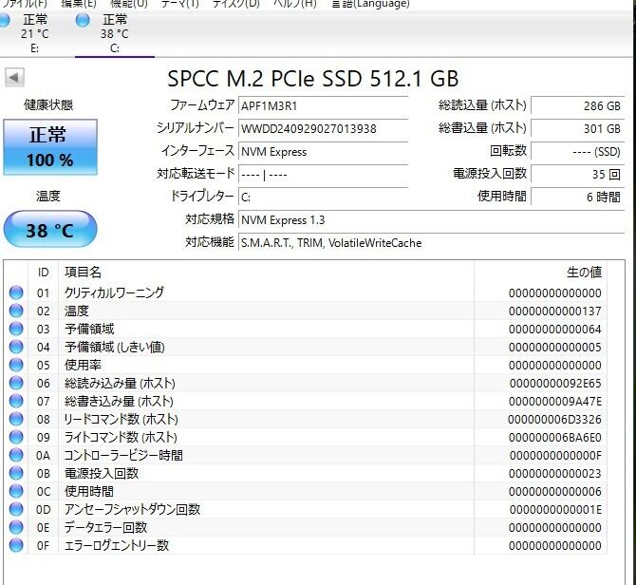
Task: Click raw value 0000000000064
Action: click(x=555, y=329)
